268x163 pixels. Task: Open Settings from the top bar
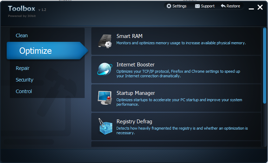[x=179, y=6]
